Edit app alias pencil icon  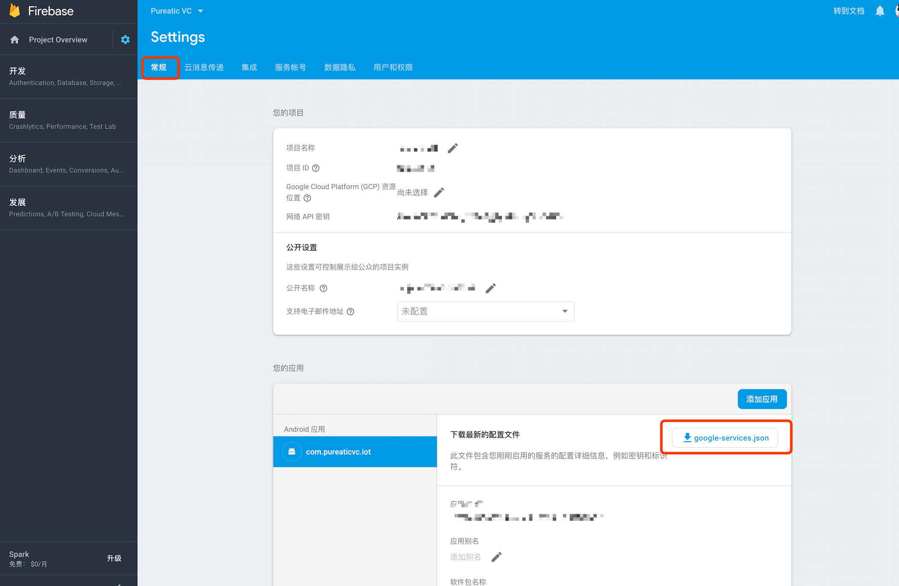click(x=496, y=557)
